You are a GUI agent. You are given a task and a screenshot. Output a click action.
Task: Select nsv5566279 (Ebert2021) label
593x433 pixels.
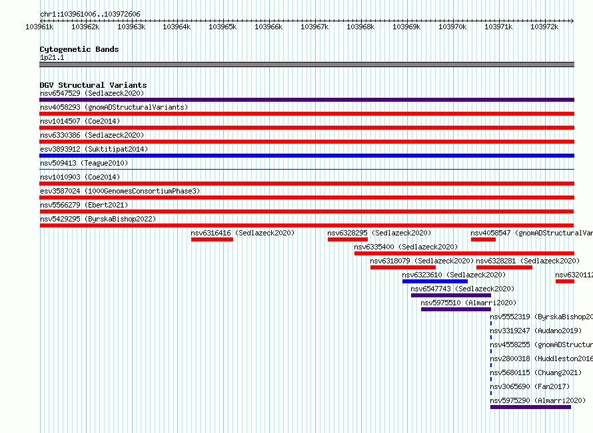pos(84,205)
